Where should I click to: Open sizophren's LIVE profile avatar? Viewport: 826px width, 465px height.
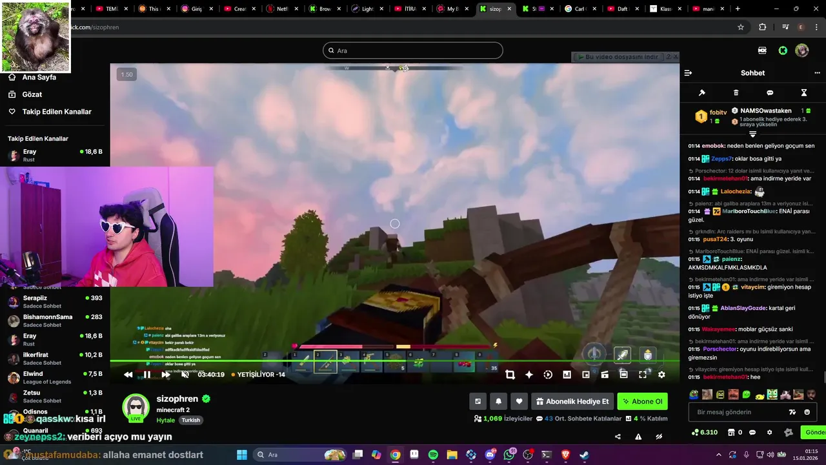[x=136, y=408]
